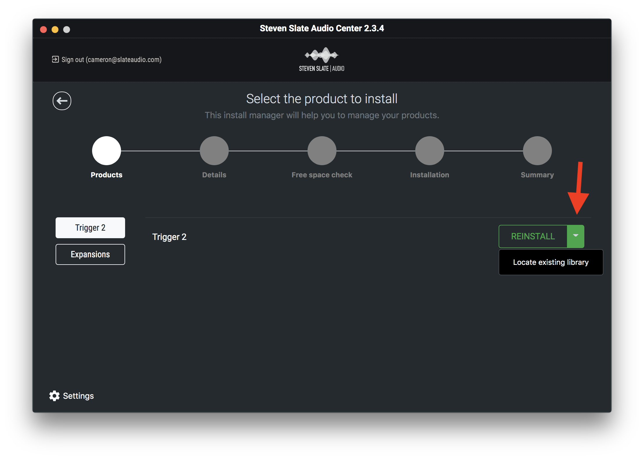Click the Summary step label
Screen dimensions: 644x459
coord(537,175)
